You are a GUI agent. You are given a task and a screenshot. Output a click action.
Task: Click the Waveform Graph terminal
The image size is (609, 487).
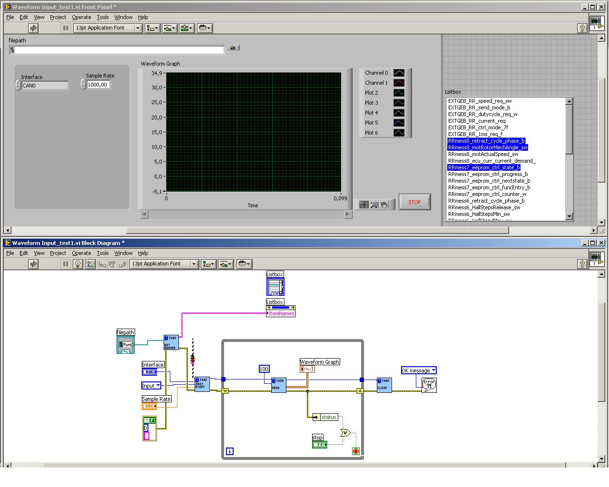(x=307, y=369)
